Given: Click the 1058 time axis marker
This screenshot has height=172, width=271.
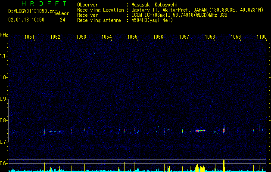Looking at the screenshot, I should [210, 37].
